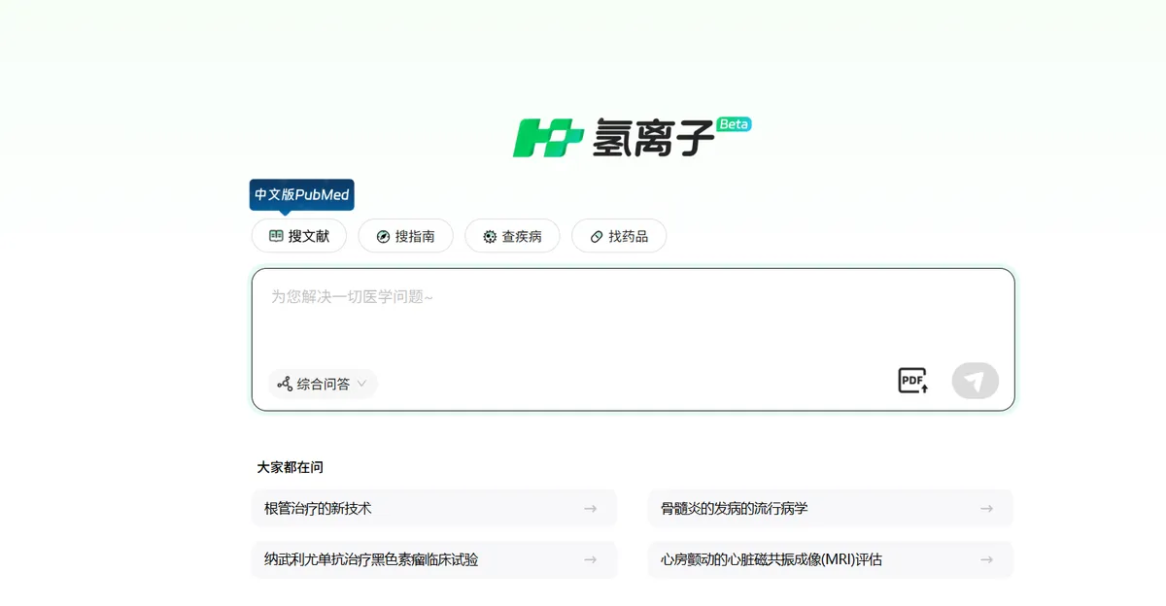Click the pill icon in 找药品
The width and height of the screenshot is (1166, 606).
coord(597,236)
